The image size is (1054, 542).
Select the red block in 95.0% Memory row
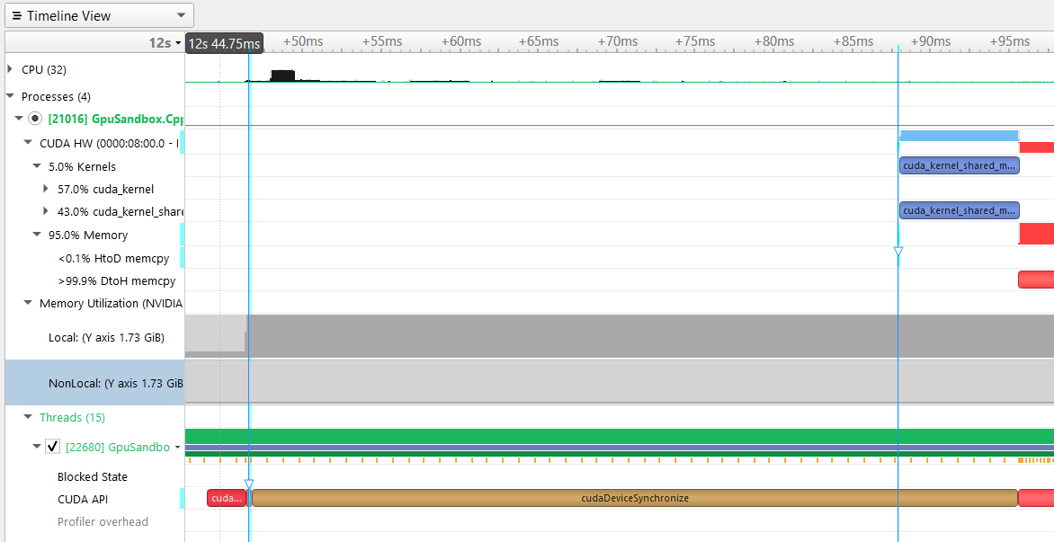[1037, 234]
